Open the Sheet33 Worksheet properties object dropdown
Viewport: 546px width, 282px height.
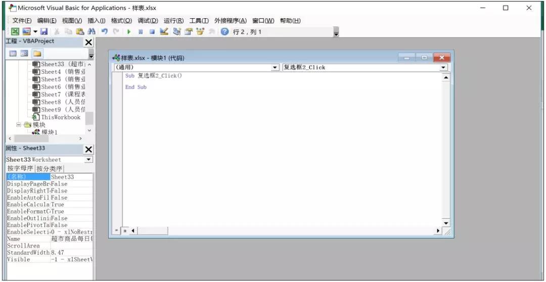click(89, 160)
